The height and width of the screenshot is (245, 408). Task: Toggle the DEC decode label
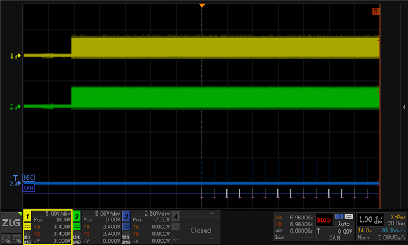[x=28, y=178]
